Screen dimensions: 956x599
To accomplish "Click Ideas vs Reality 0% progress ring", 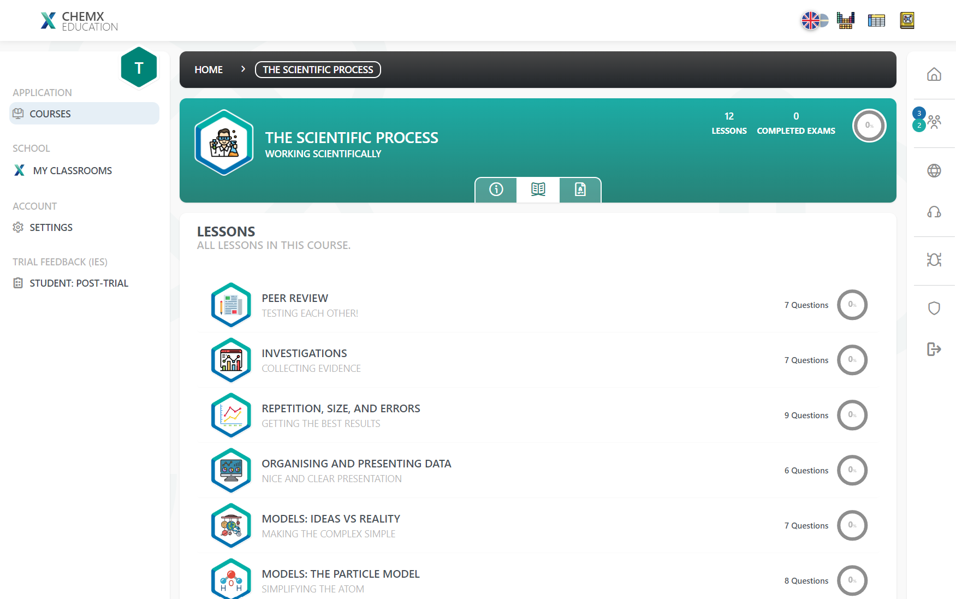I will (x=852, y=525).
